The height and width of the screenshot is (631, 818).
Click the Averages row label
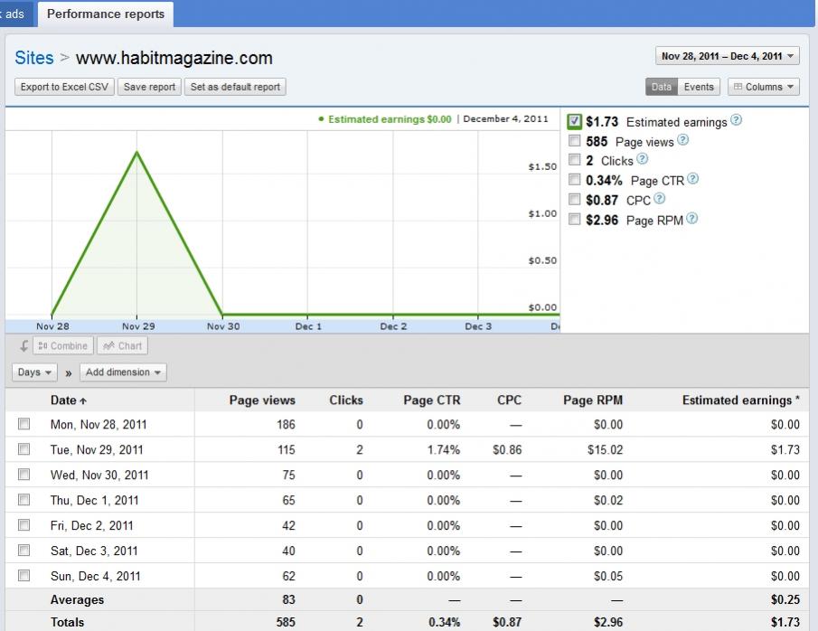(77, 599)
